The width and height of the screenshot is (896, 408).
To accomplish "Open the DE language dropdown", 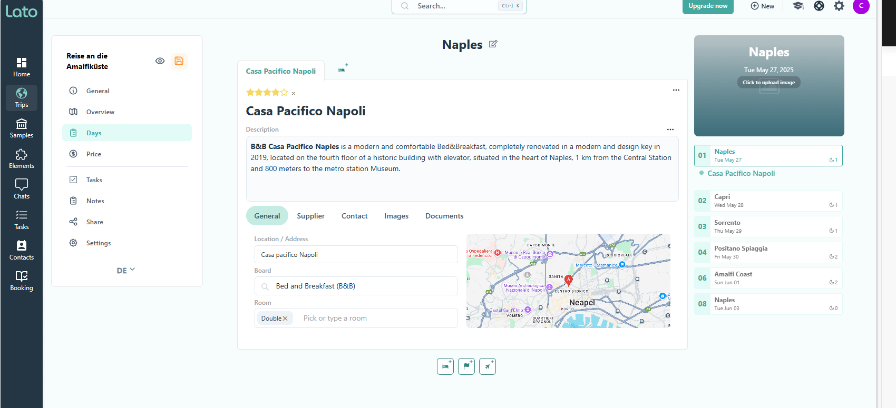I will coord(125,270).
